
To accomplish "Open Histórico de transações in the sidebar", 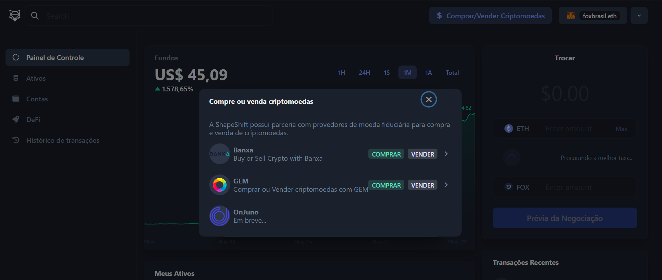I will (63, 140).
